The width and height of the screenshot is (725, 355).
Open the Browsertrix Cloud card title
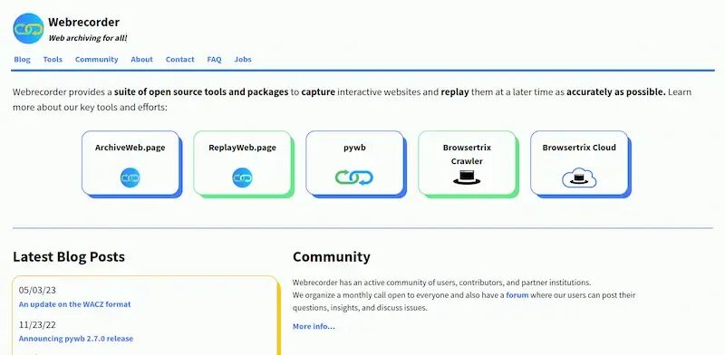pos(579,148)
